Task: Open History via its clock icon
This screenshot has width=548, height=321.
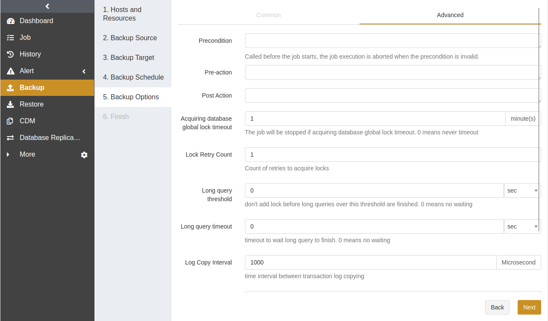Action: click(11, 54)
